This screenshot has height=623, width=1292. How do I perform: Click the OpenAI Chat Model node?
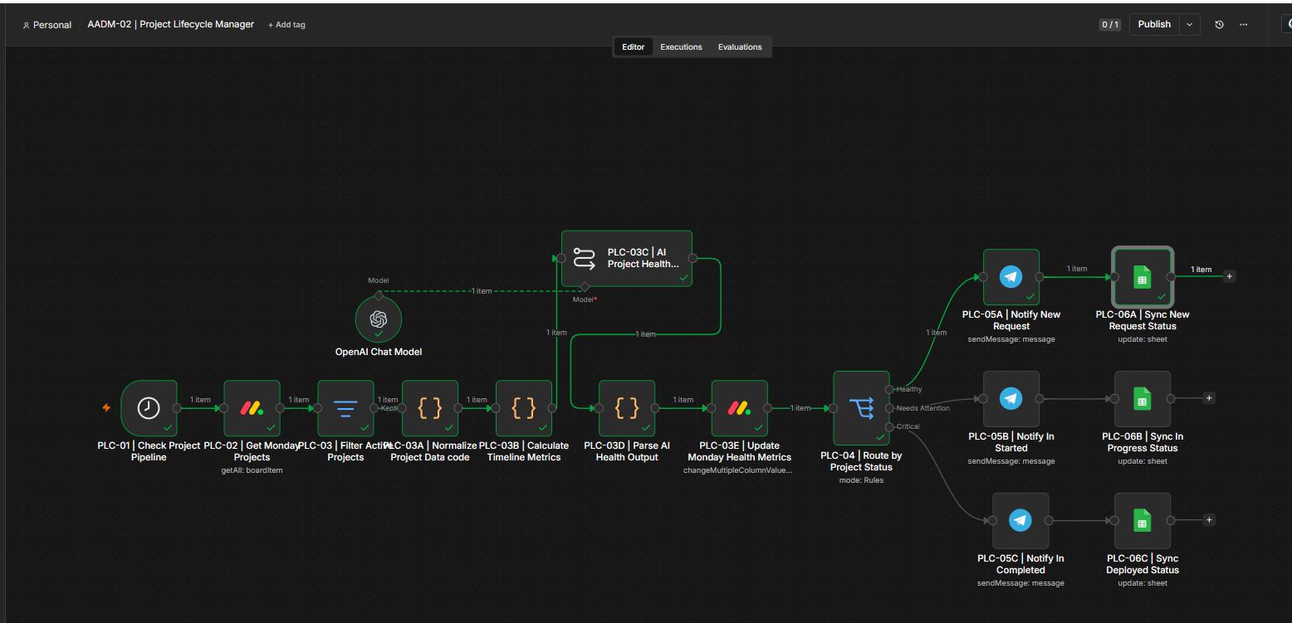coord(379,320)
